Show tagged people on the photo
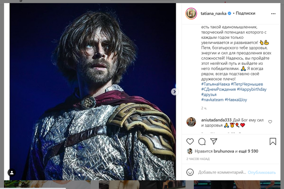The height and width of the screenshot is (189, 284). pyautogui.click(x=12, y=172)
